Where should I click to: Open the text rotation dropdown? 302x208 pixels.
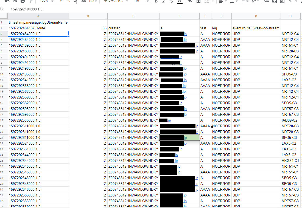(x=256, y=1)
